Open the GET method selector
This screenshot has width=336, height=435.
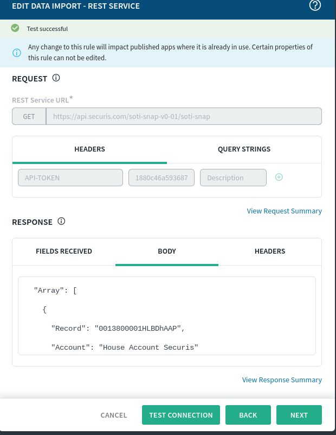pos(29,116)
